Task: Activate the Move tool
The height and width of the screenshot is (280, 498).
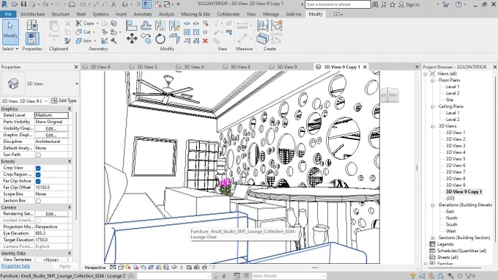Action: (132, 39)
